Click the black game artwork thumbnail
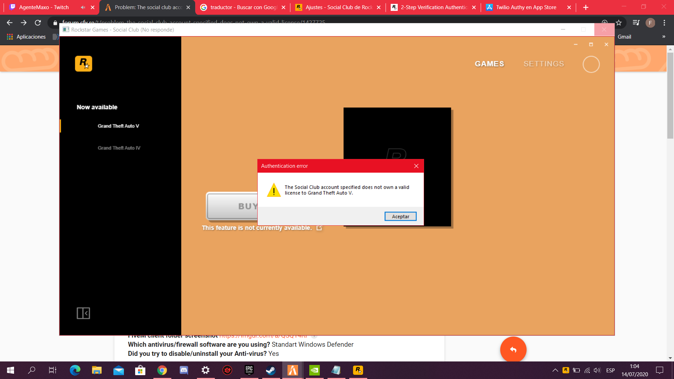 (397, 133)
